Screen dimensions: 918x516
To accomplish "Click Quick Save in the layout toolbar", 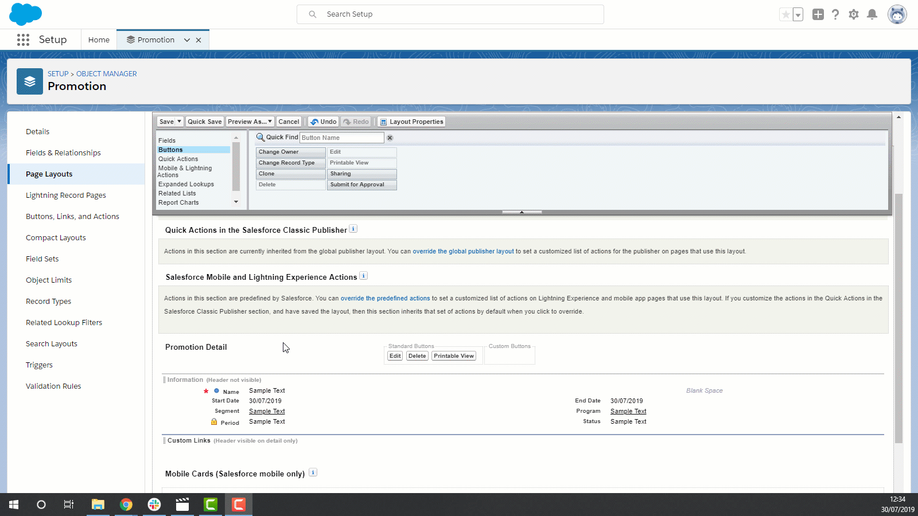I will tap(205, 122).
